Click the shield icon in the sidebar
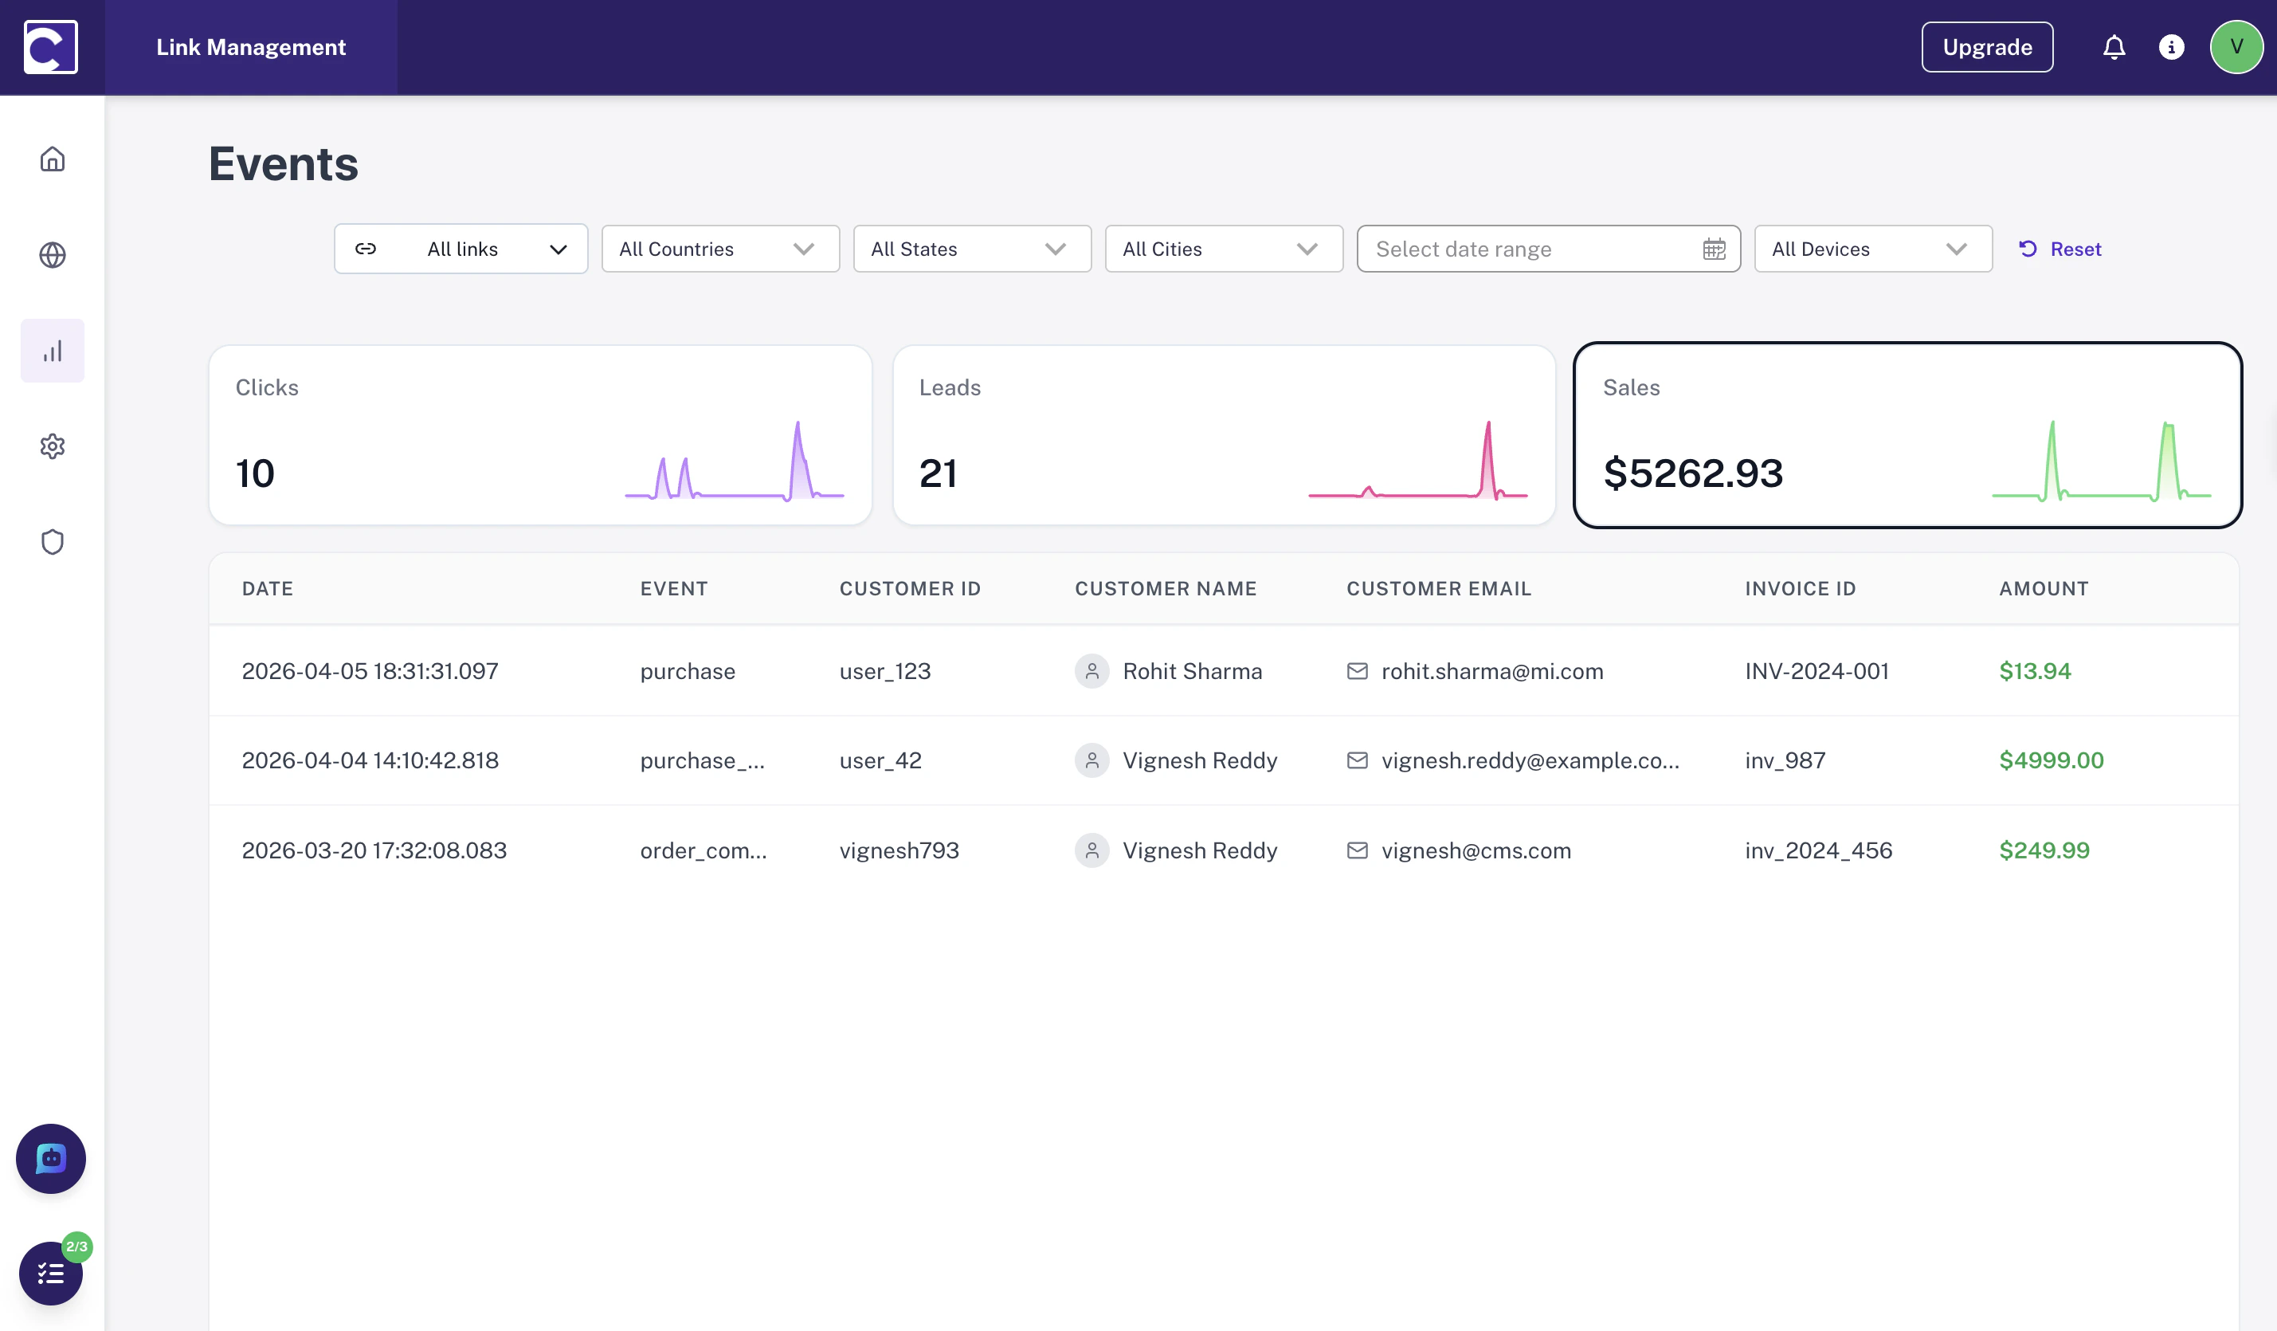The image size is (2277, 1331). point(52,542)
